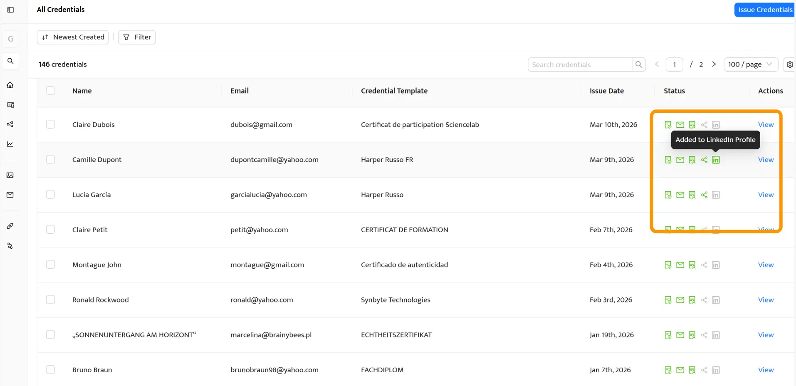The height and width of the screenshot is (386, 796).
Task: Open the search panel in the sidebar
Action: (10, 61)
